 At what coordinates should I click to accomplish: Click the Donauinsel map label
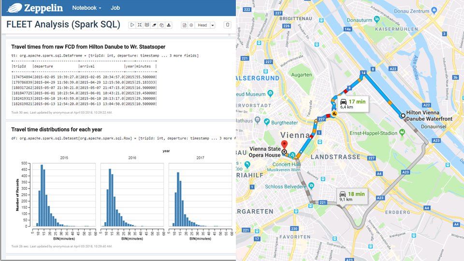coord(434,127)
